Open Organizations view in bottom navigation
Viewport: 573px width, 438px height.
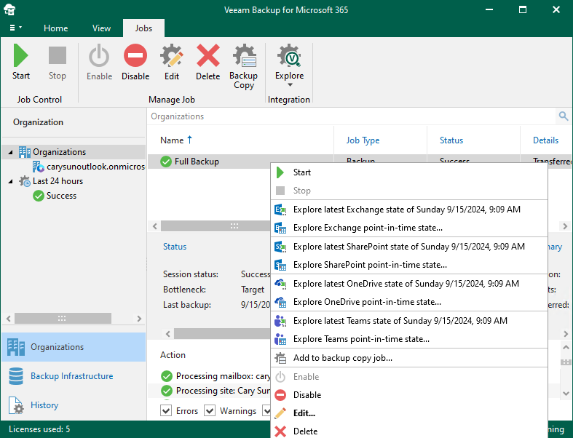click(74, 347)
